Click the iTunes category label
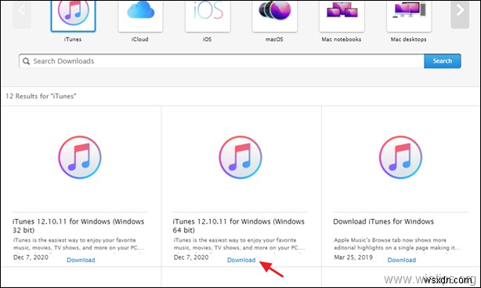The width and height of the screenshot is (481, 288). pos(73,39)
